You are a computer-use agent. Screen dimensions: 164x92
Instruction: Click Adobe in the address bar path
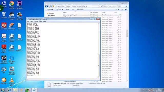point(68,6)
